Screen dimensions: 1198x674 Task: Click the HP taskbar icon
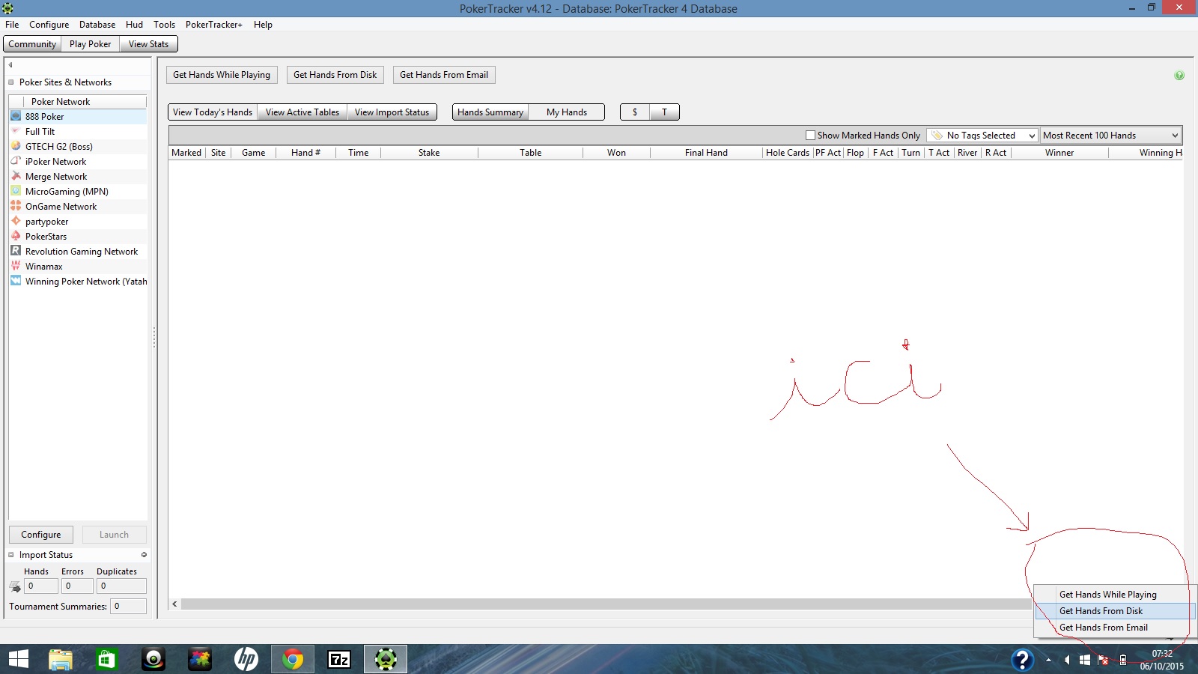(246, 659)
